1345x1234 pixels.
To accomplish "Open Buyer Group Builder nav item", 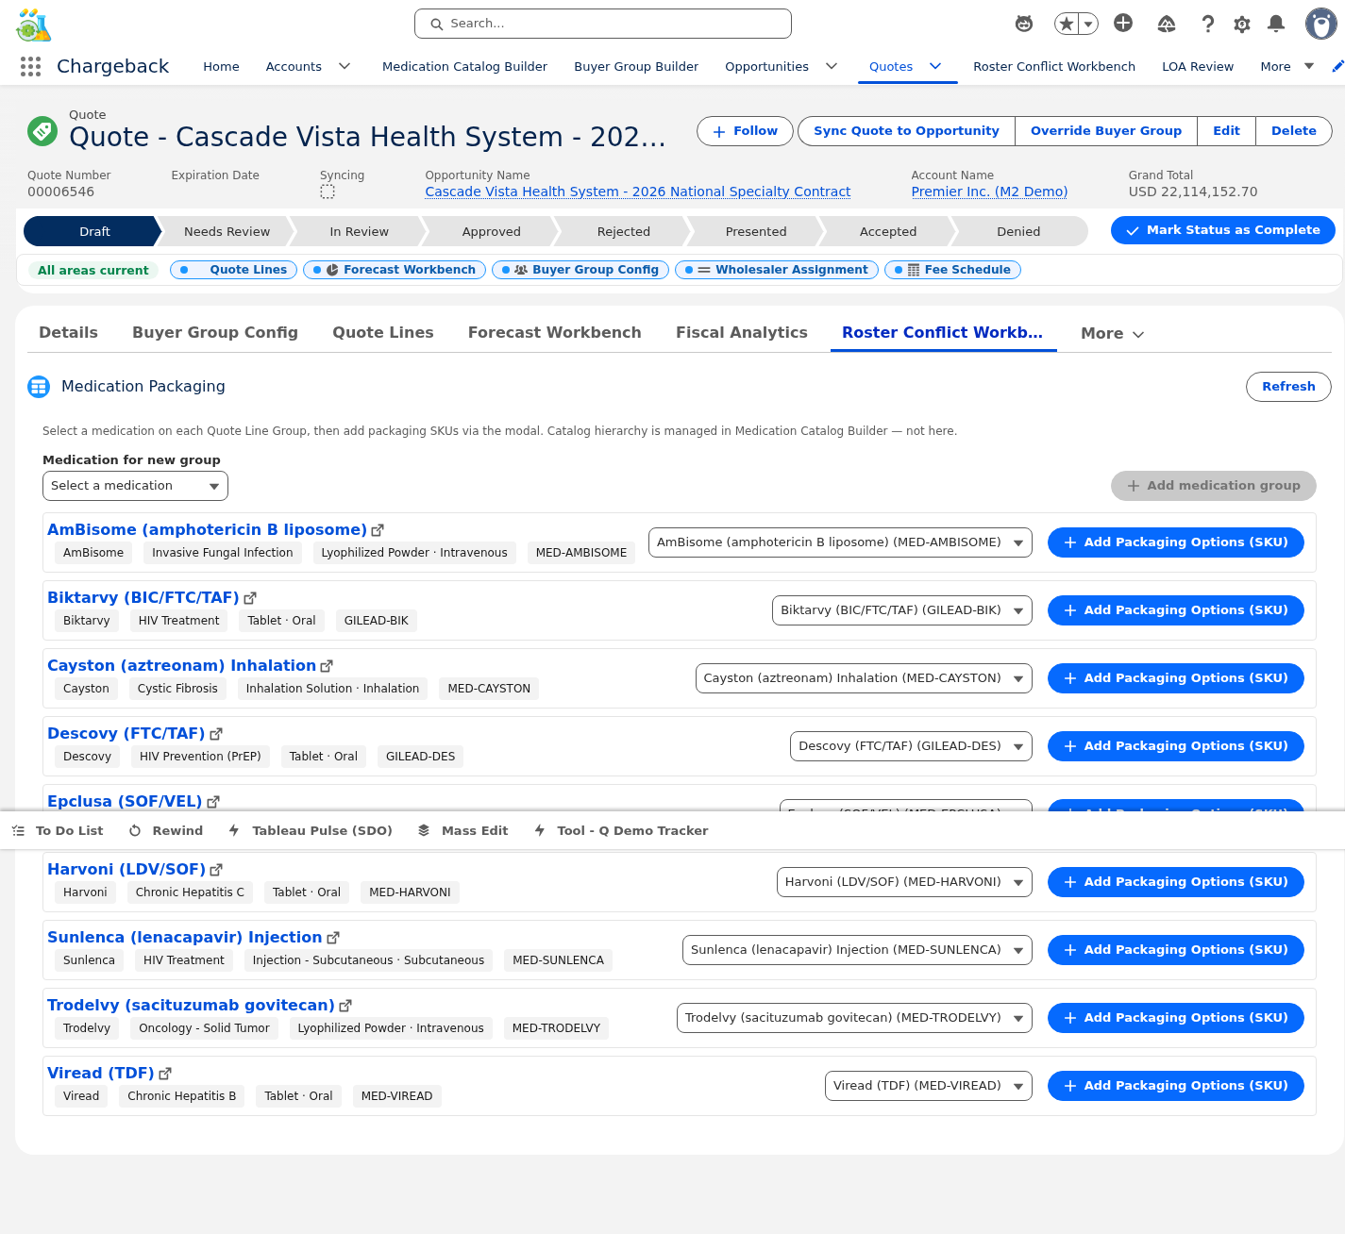I will tap(636, 66).
